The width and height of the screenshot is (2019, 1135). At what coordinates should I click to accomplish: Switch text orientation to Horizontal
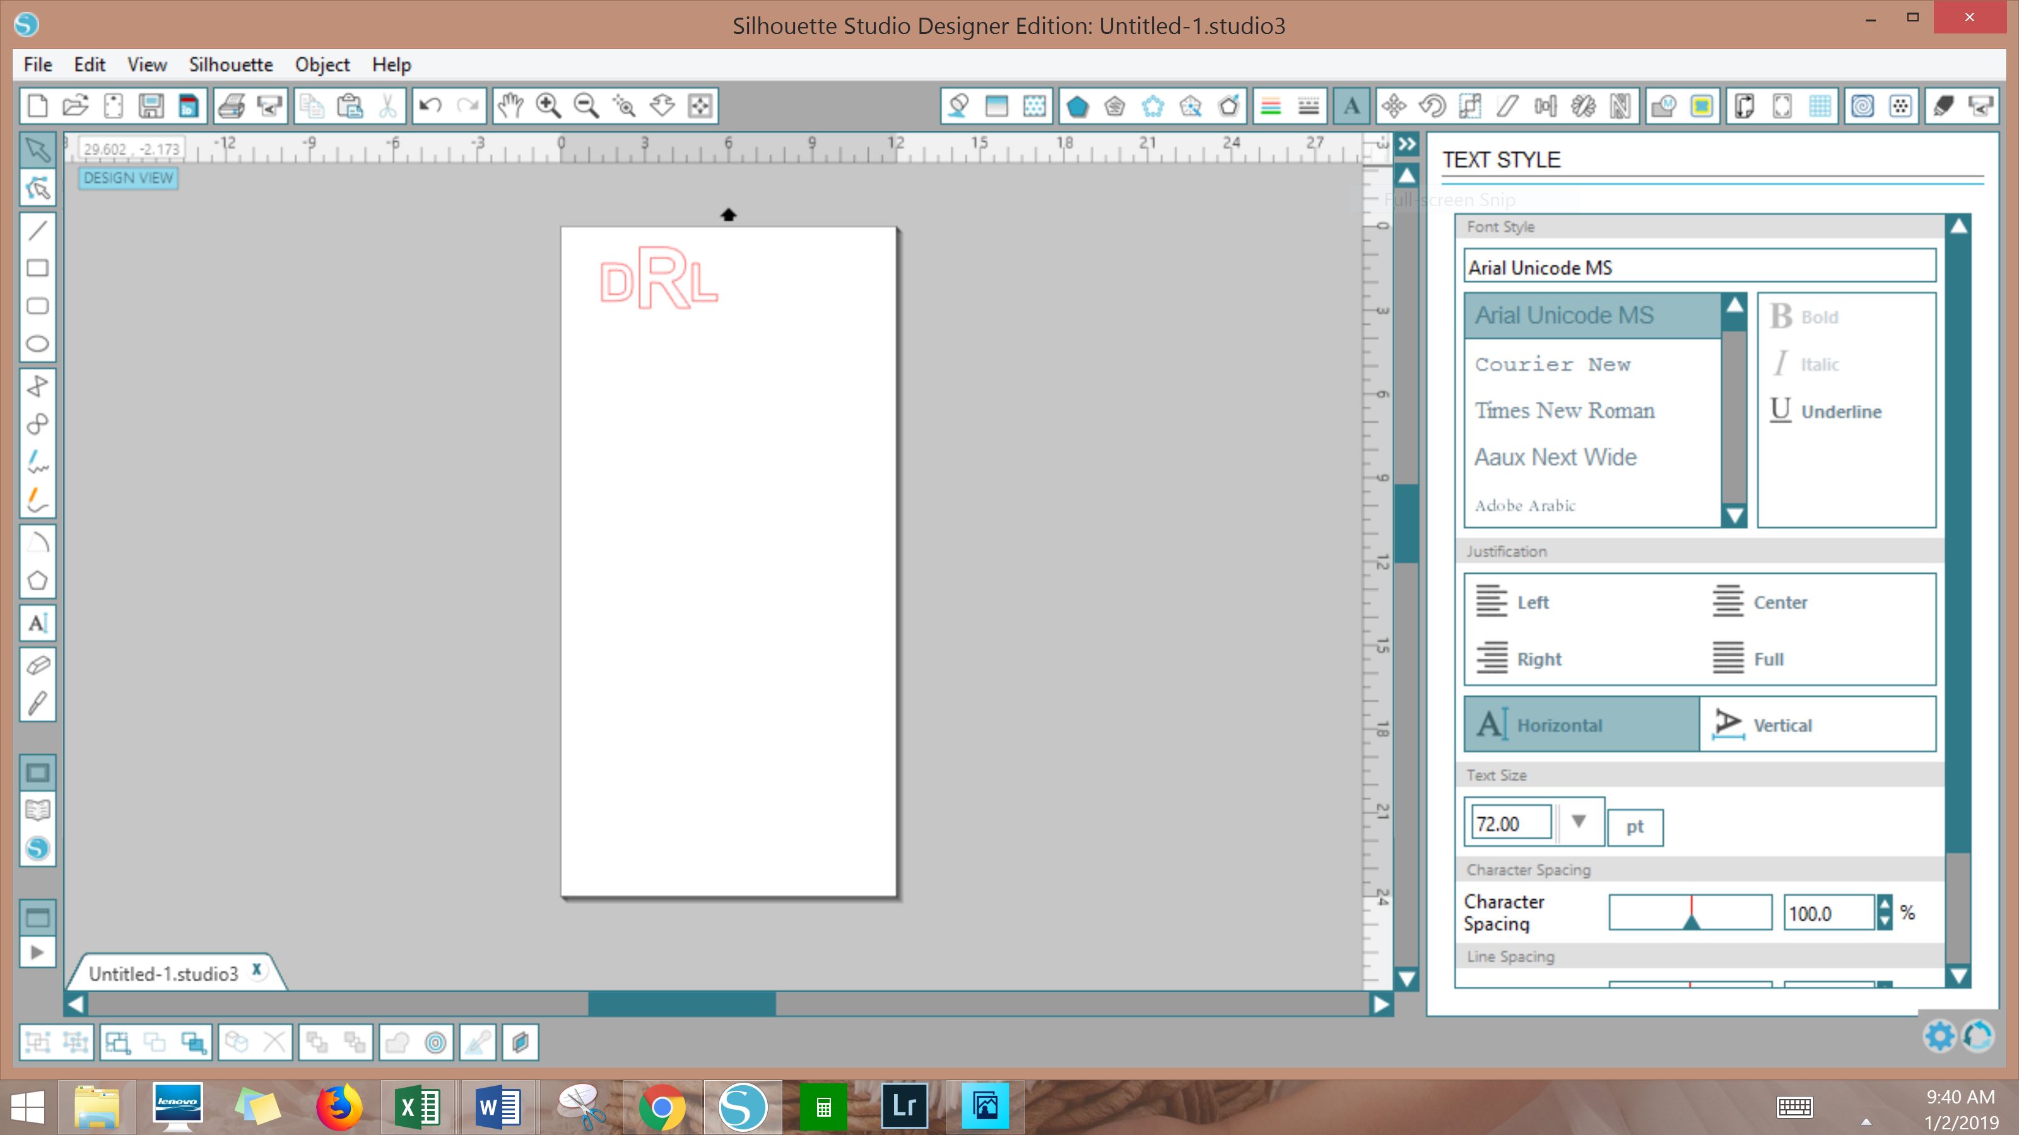coord(1582,725)
